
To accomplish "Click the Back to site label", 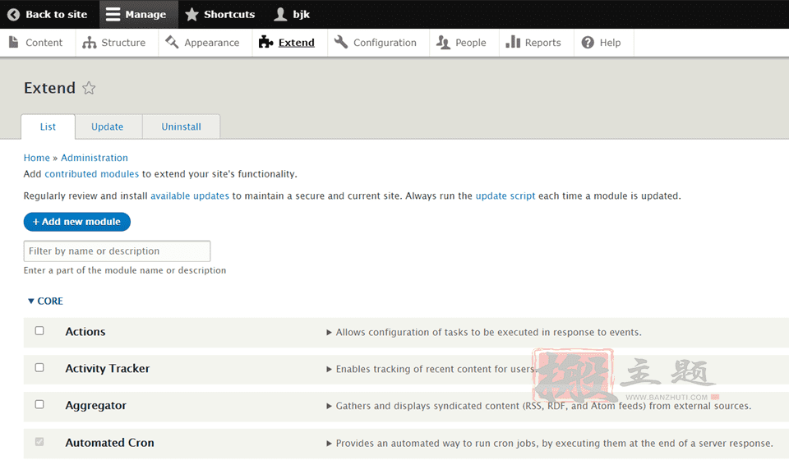I will coord(57,15).
